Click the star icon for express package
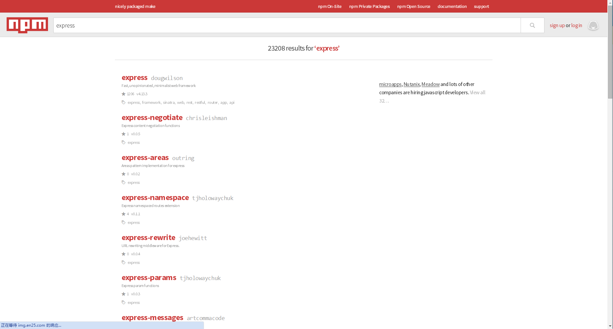 tap(124, 94)
